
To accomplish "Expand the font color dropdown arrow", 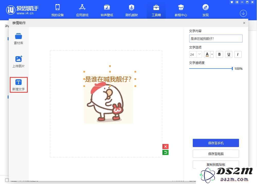I will pyautogui.click(x=212, y=54).
